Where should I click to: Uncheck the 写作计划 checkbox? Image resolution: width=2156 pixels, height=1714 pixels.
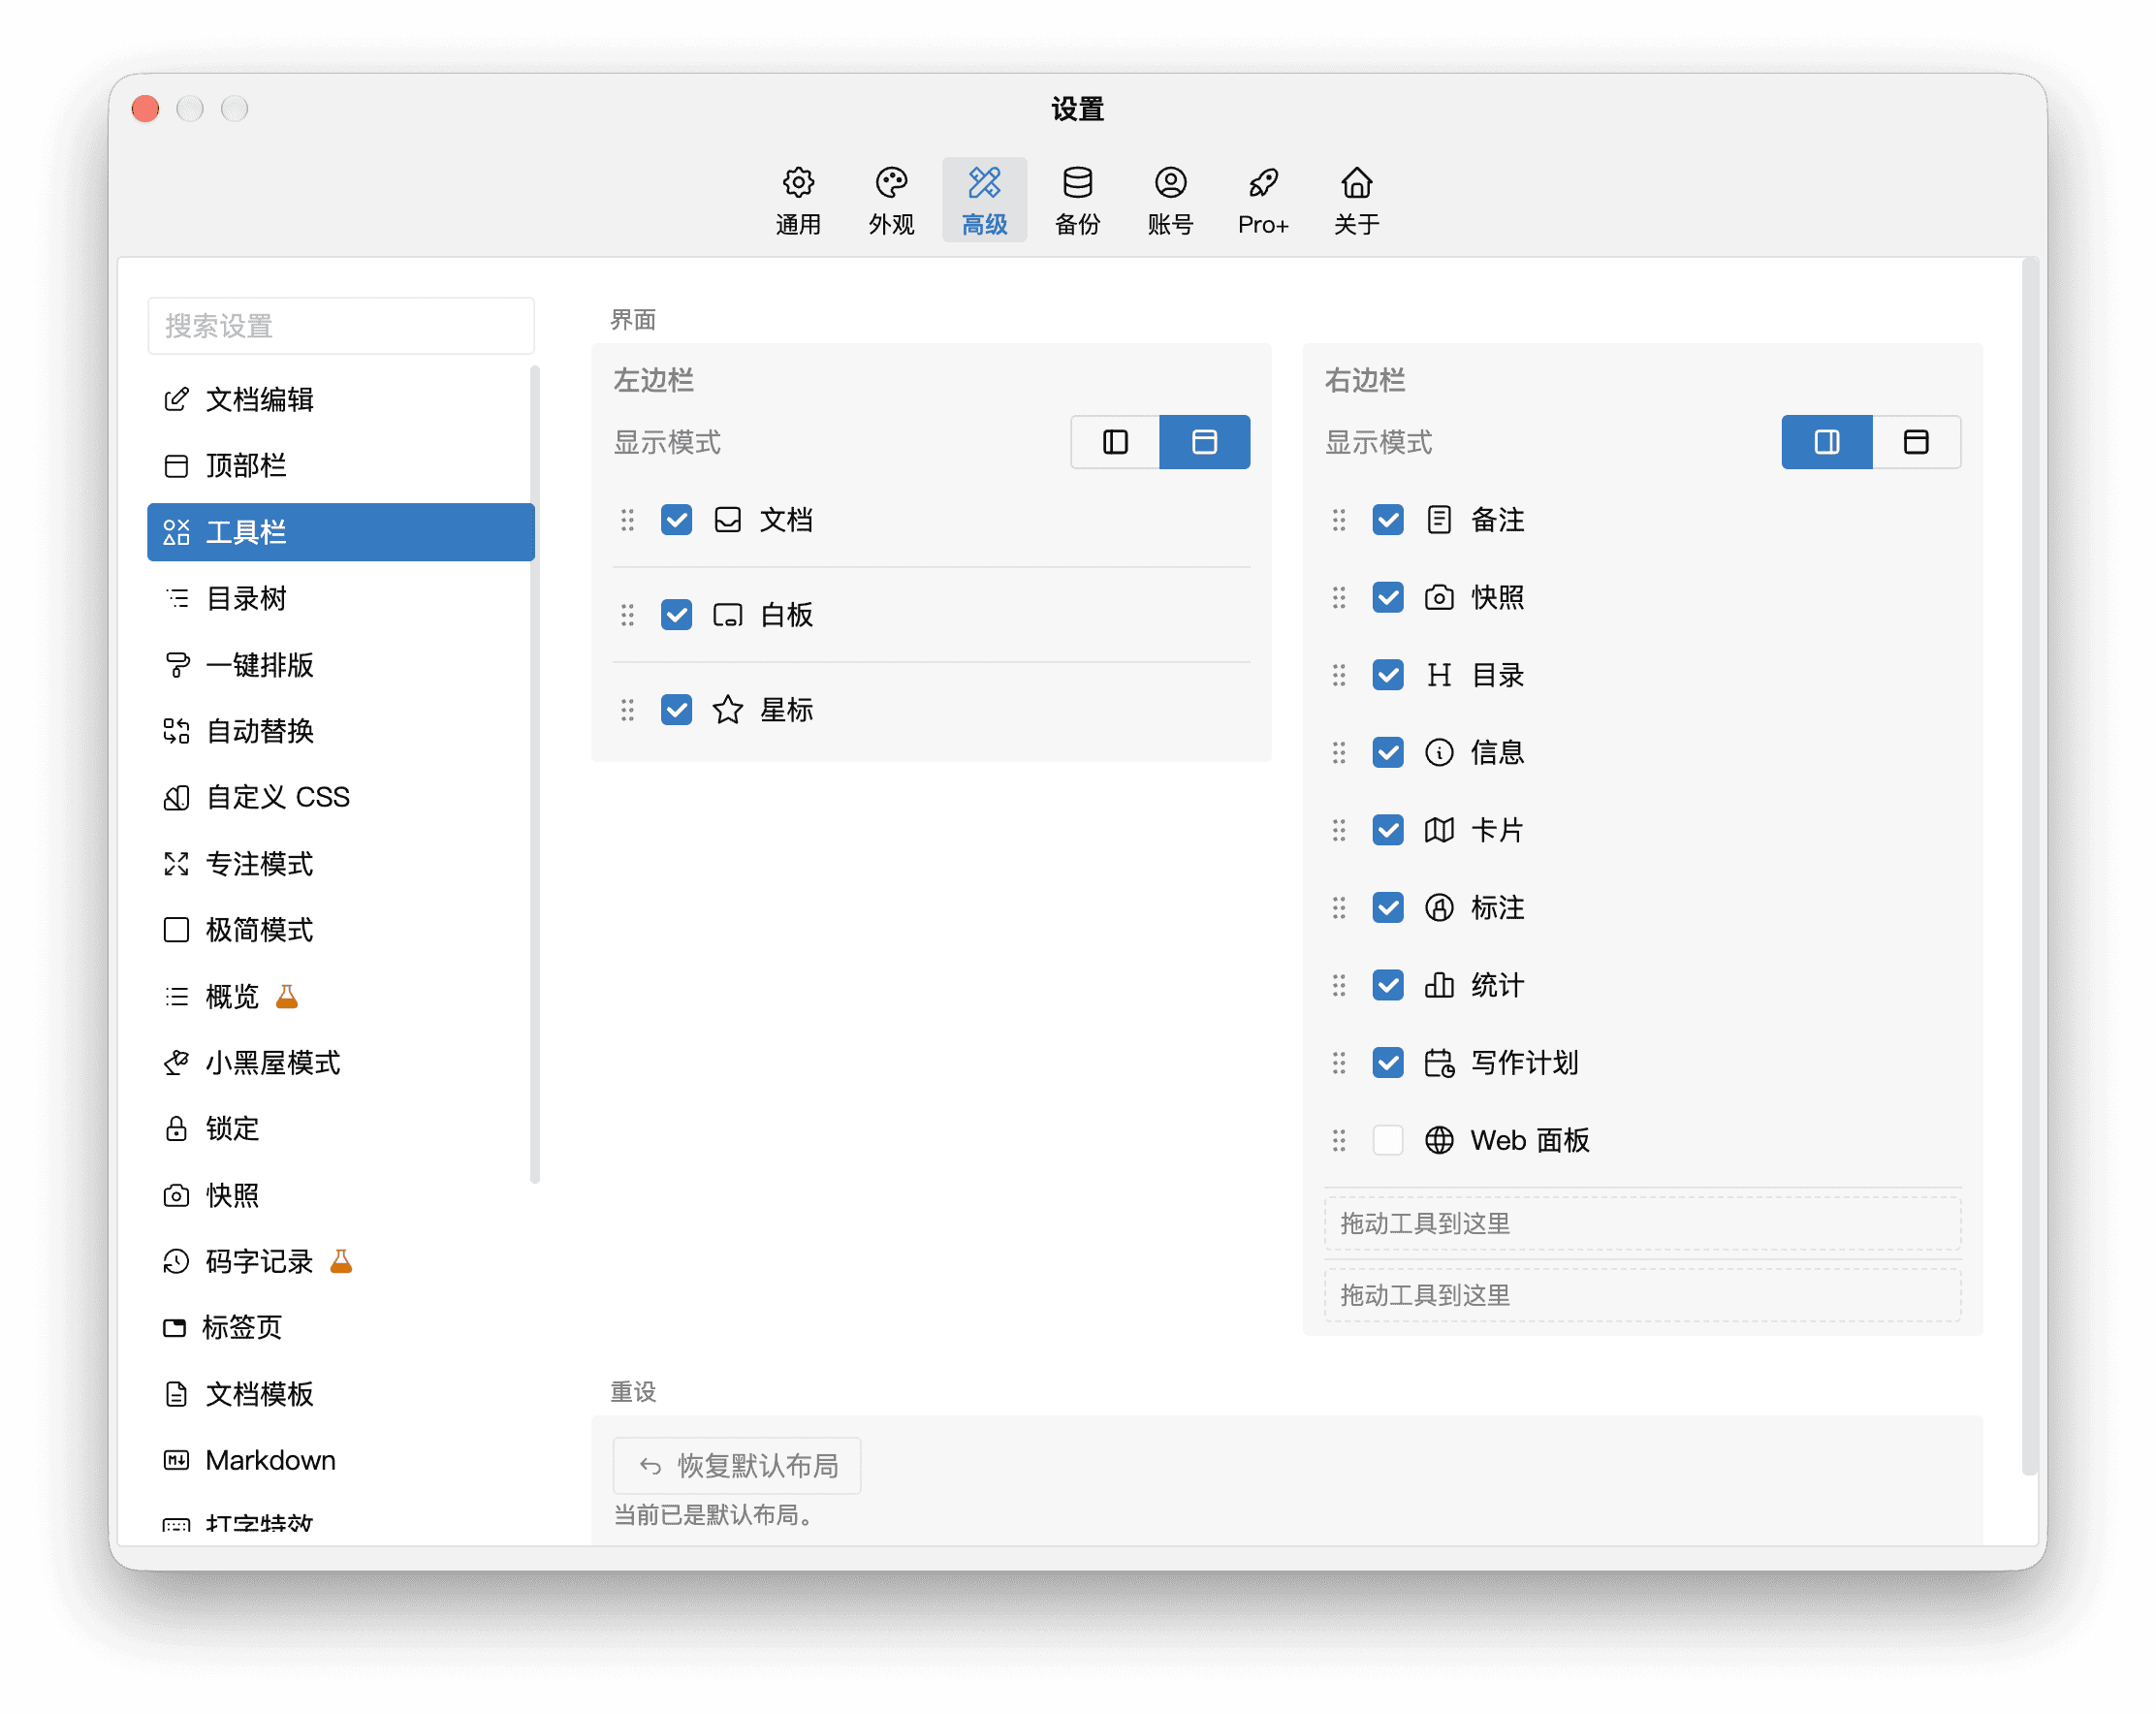tap(1388, 1063)
